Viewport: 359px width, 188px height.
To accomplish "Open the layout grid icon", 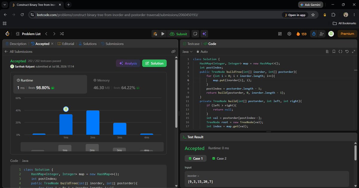I will point(280,34).
